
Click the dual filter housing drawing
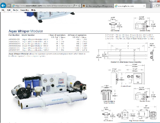pos(106,95)
